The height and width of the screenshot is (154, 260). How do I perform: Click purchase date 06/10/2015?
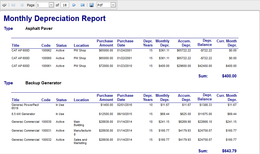(x=125, y=114)
